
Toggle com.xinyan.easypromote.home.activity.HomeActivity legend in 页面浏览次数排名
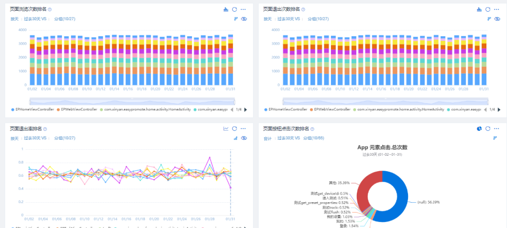pos(145,109)
